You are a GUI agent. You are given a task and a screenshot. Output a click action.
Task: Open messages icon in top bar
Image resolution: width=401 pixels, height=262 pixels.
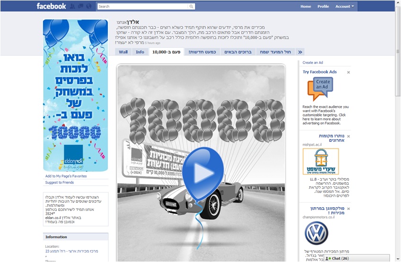80,7
